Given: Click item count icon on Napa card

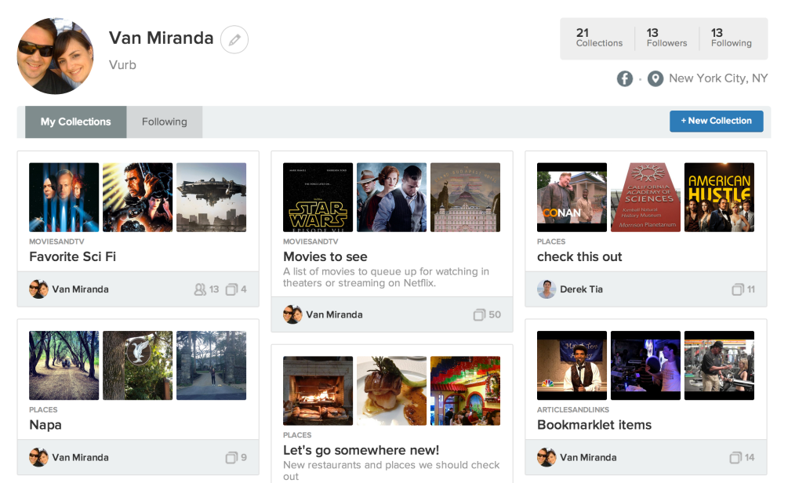Looking at the screenshot, I should click(x=231, y=457).
